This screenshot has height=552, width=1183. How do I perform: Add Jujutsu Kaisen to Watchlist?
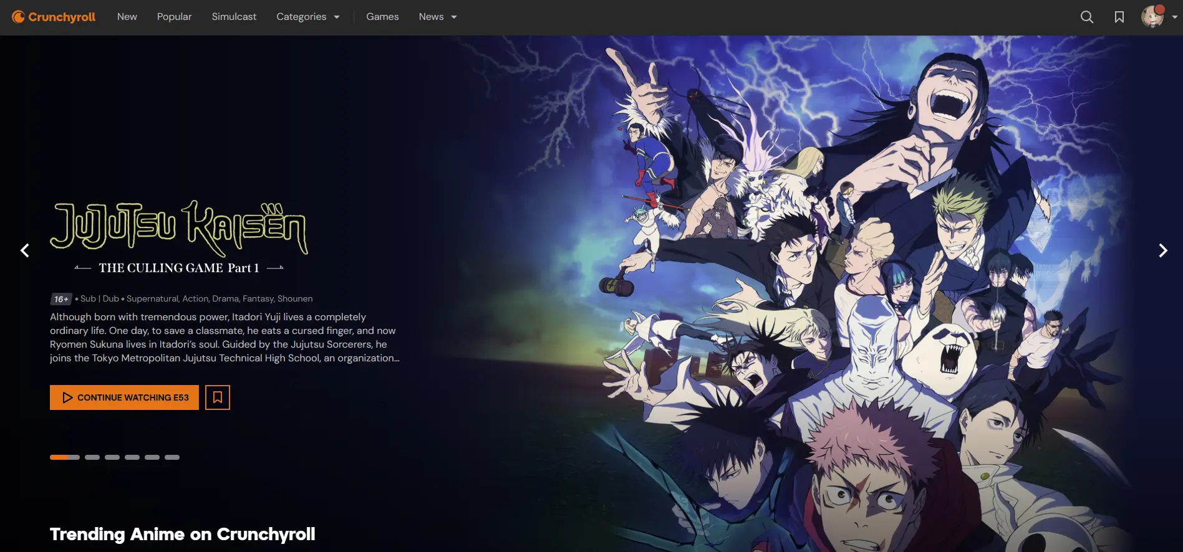coord(218,397)
